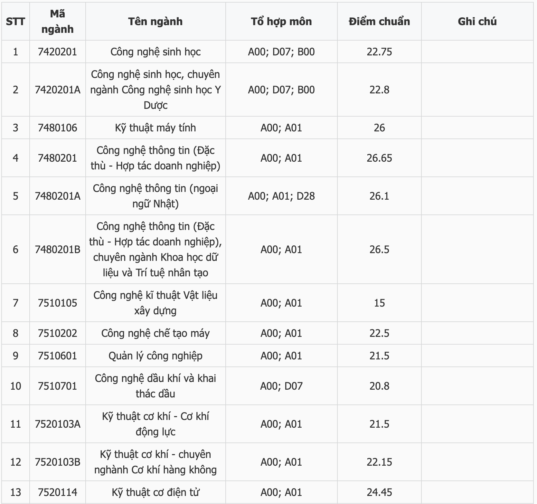
Task: Select the Công nghệ chế tạo máy cell
Action: point(155,333)
